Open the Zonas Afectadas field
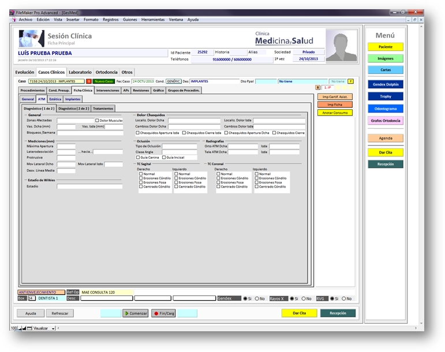 pos(75,121)
